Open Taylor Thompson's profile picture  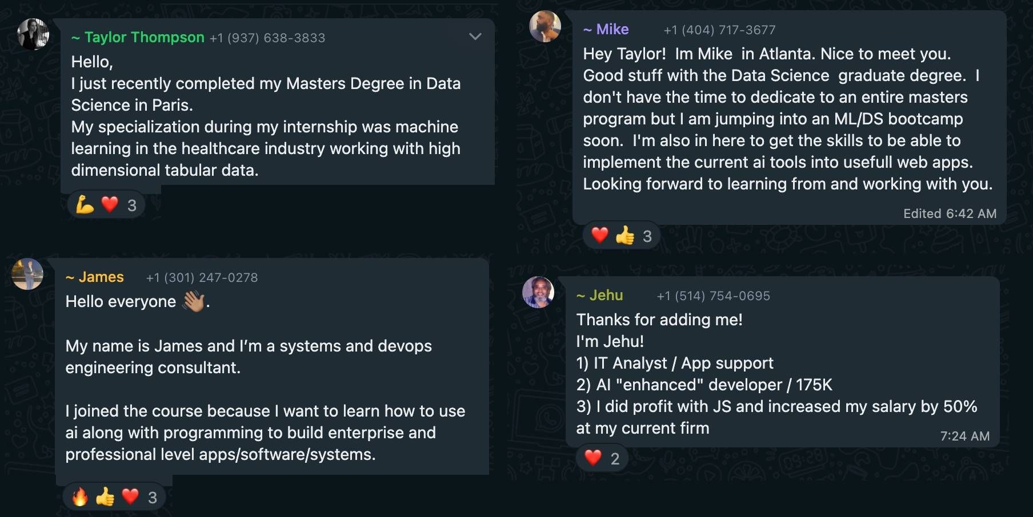tap(33, 34)
